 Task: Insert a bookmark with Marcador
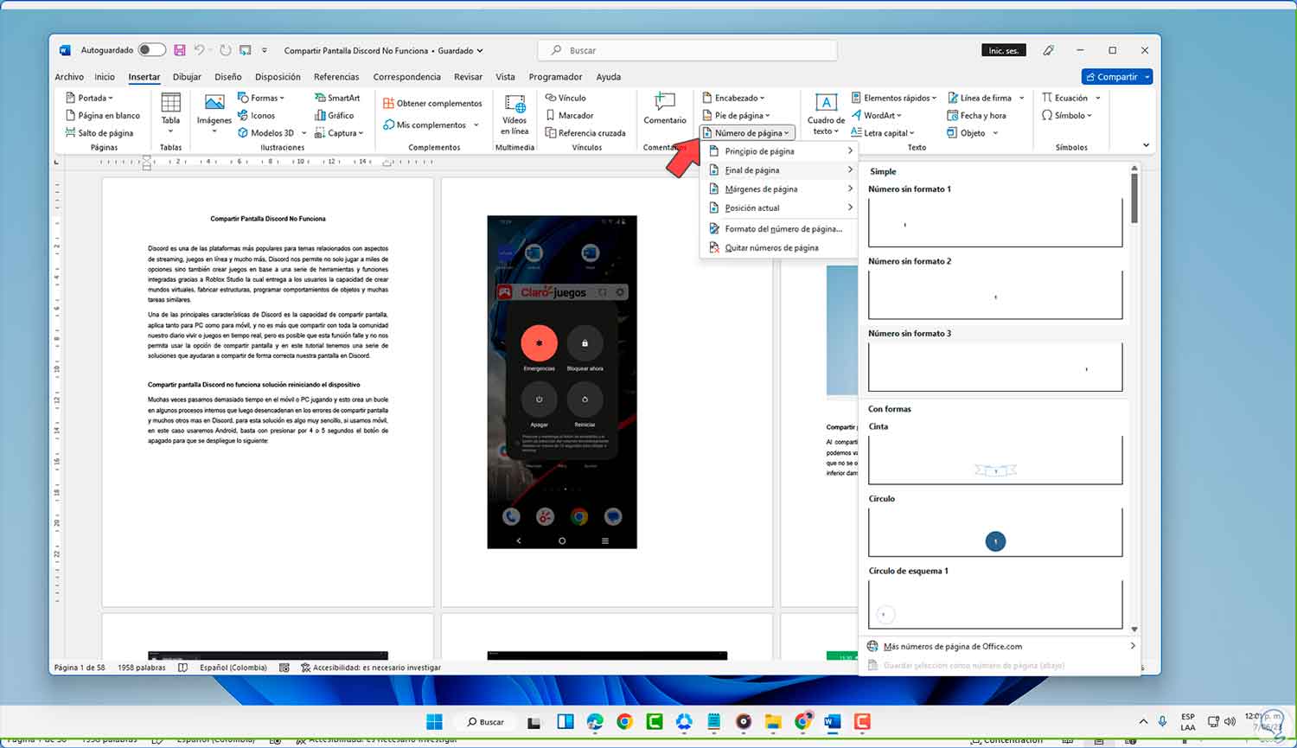pyautogui.click(x=570, y=115)
